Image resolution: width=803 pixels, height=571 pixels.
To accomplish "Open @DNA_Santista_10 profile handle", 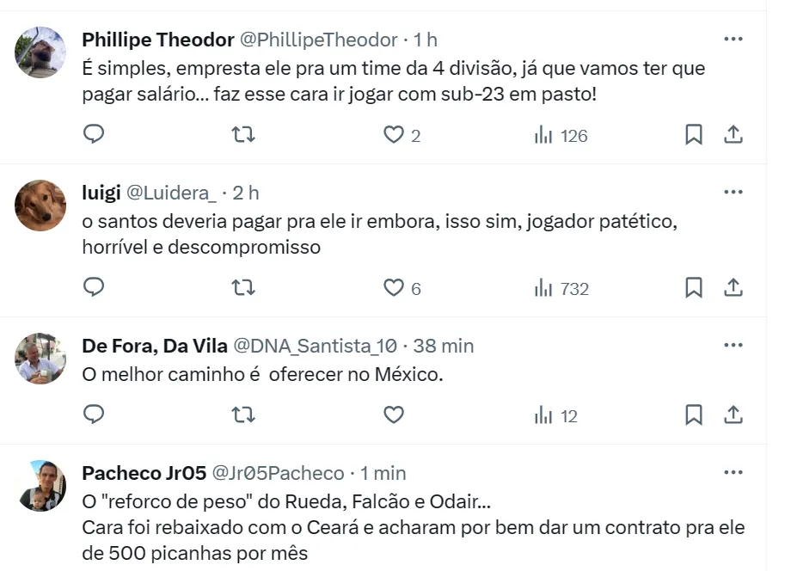I will point(316,346).
